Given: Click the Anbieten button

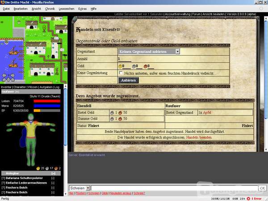Looking at the screenshot, I should tap(128, 80).
